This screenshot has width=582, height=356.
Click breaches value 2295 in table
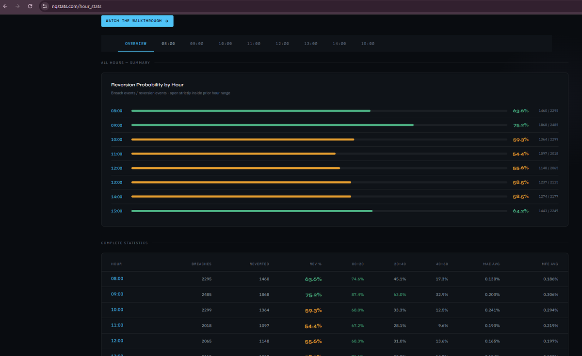pyautogui.click(x=207, y=279)
